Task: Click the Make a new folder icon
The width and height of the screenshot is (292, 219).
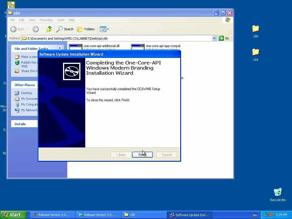Action: tap(17, 57)
